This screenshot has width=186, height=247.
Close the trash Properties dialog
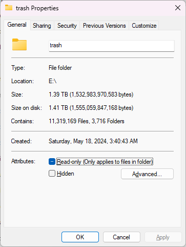pyautogui.click(x=178, y=8)
